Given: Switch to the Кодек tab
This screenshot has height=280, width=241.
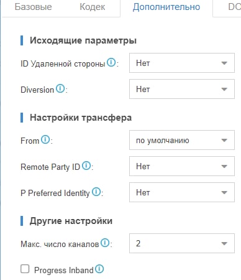Looking at the screenshot, I should click(93, 7).
